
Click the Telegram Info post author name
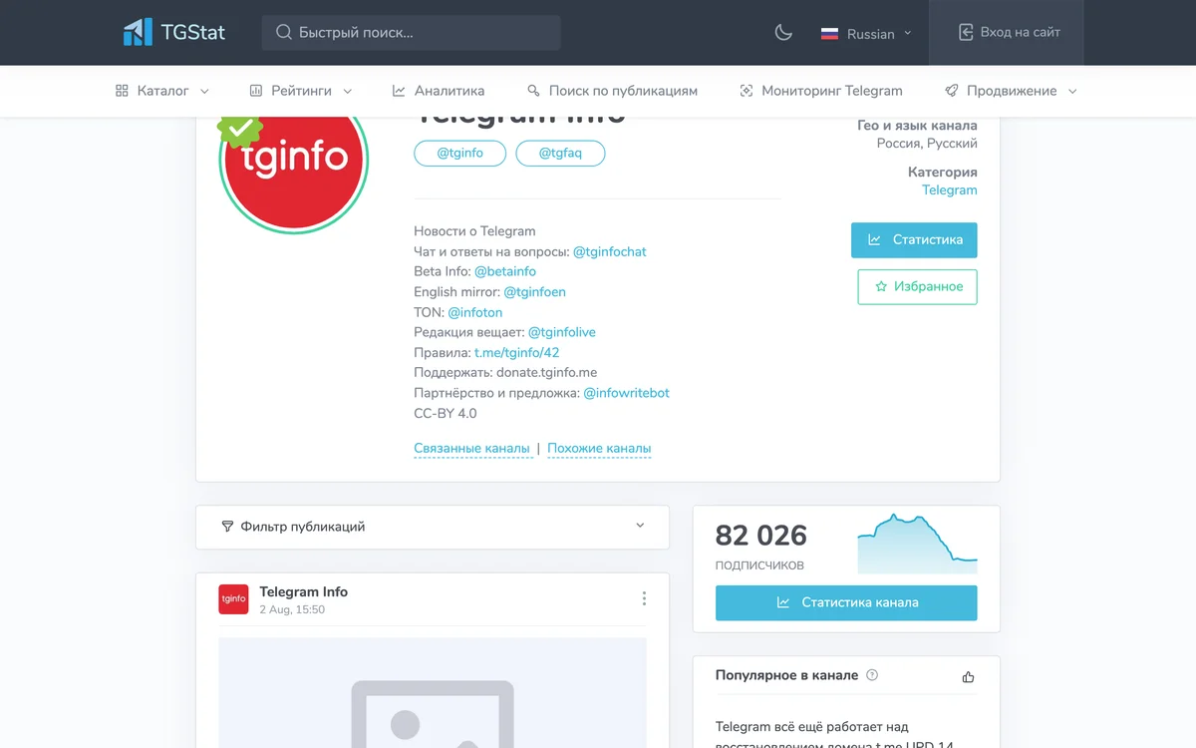(x=304, y=591)
